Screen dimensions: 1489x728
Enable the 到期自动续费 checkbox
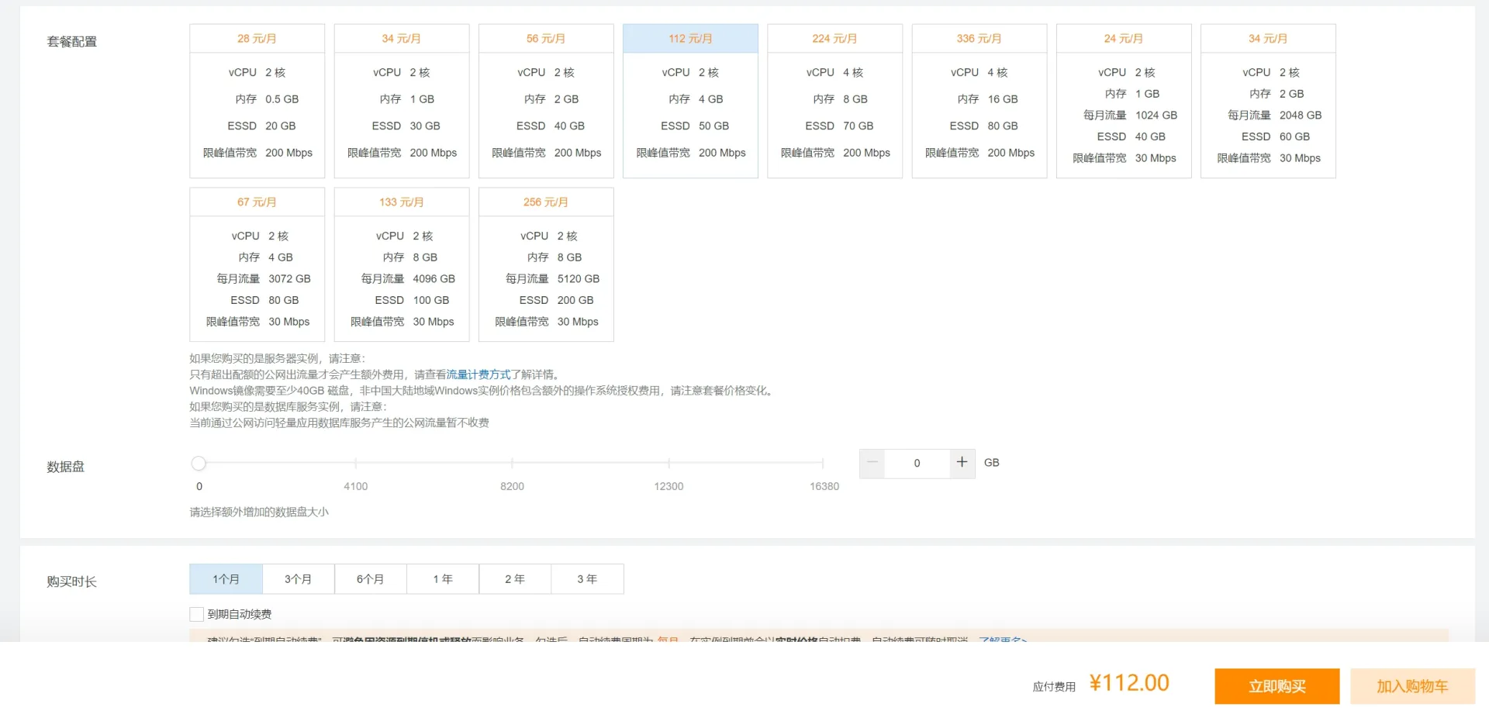pos(196,613)
